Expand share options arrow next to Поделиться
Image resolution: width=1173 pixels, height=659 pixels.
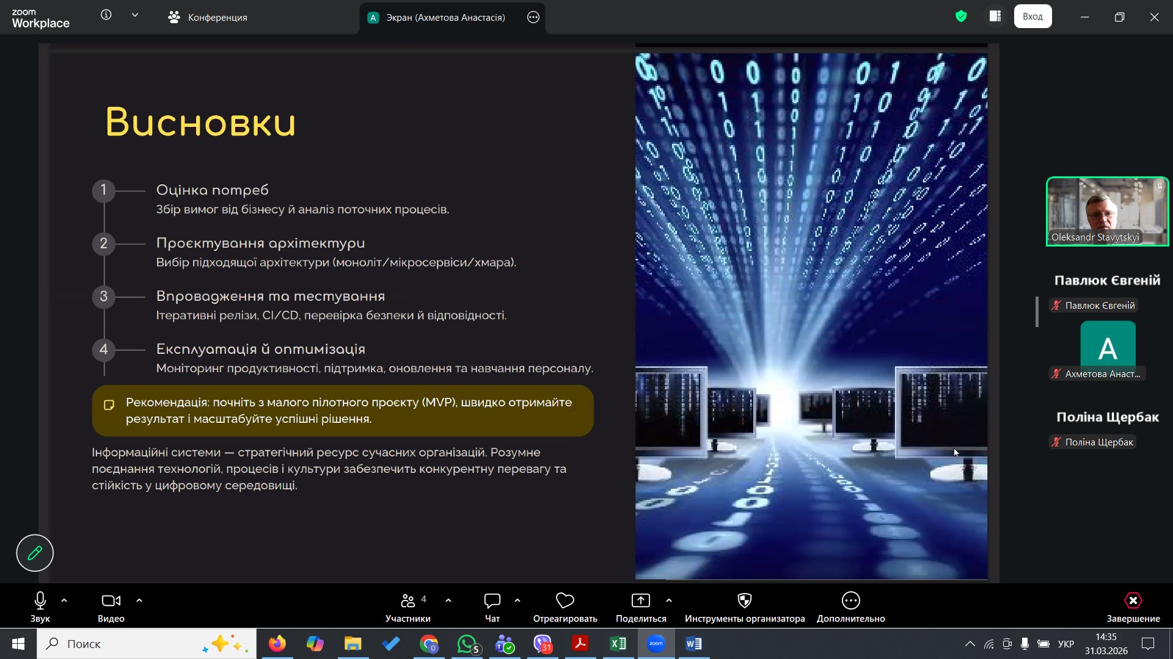(x=669, y=600)
